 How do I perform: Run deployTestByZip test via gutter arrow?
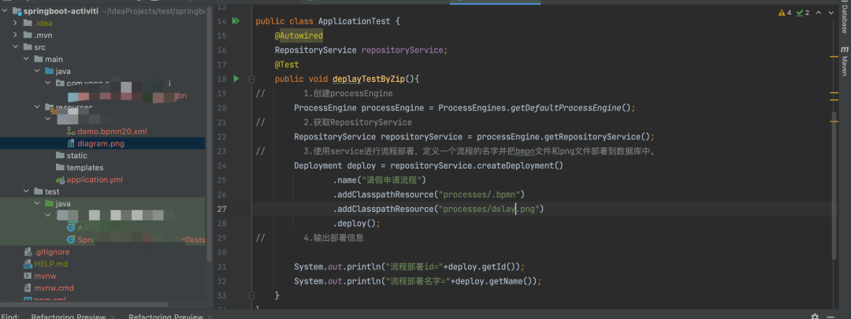(236, 79)
